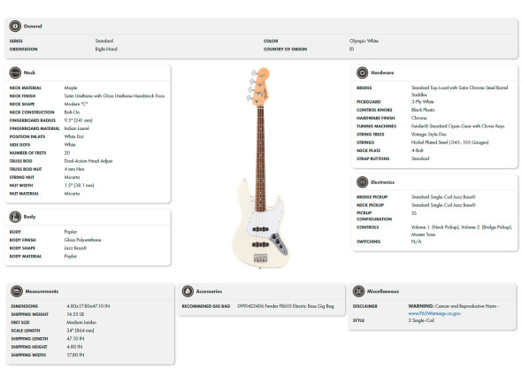Viewport: 522px width, 384px height.
Task: Click the 9.5" (241 mm) radius value
Action: pyautogui.click(x=78, y=120)
